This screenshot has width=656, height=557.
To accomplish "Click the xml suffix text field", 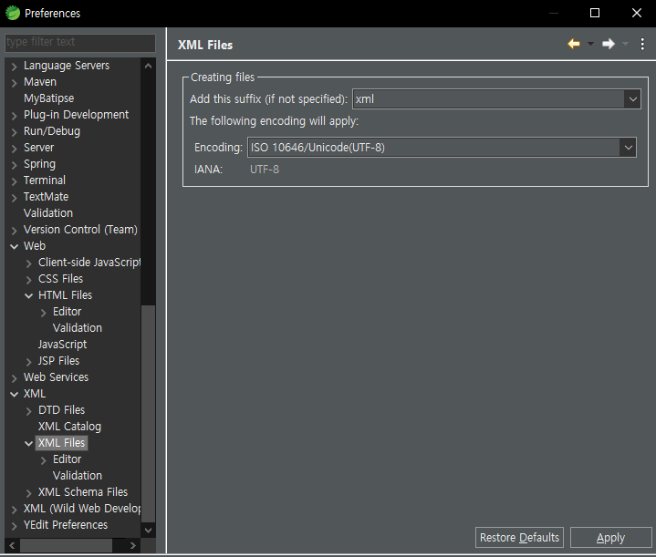I will click(x=488, y=99).
